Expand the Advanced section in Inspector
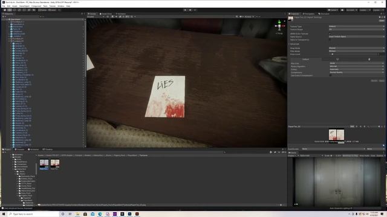 click(x=294, y=44)
